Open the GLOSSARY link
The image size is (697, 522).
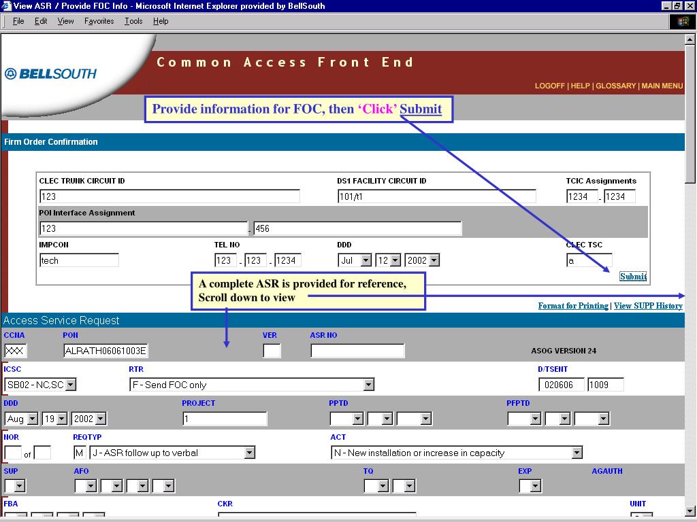click(615, 86)
